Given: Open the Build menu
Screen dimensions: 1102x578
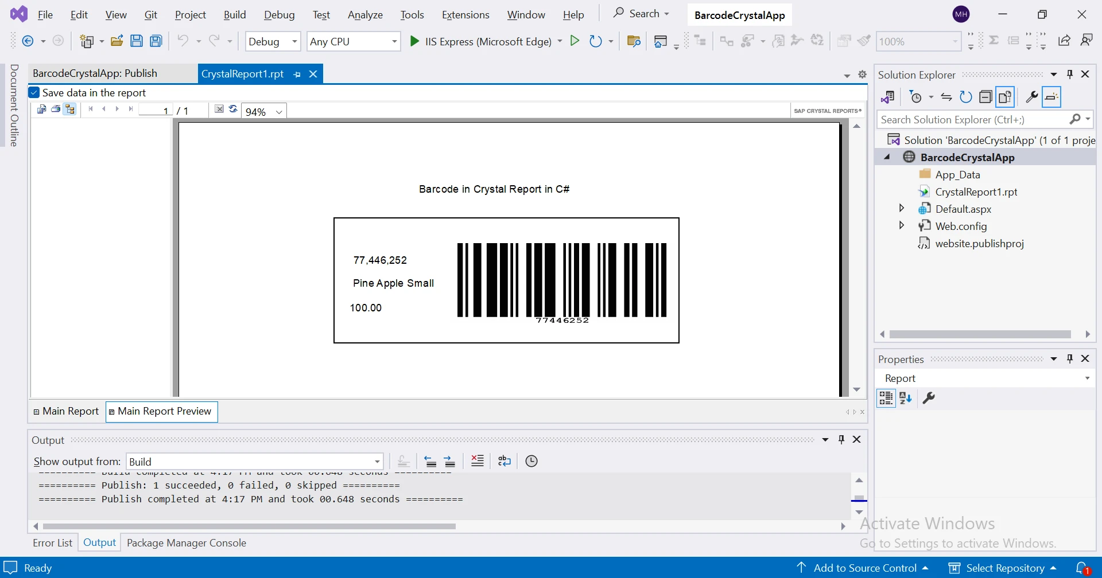Looking at the screenshot, I should click(x=234, y=15).
